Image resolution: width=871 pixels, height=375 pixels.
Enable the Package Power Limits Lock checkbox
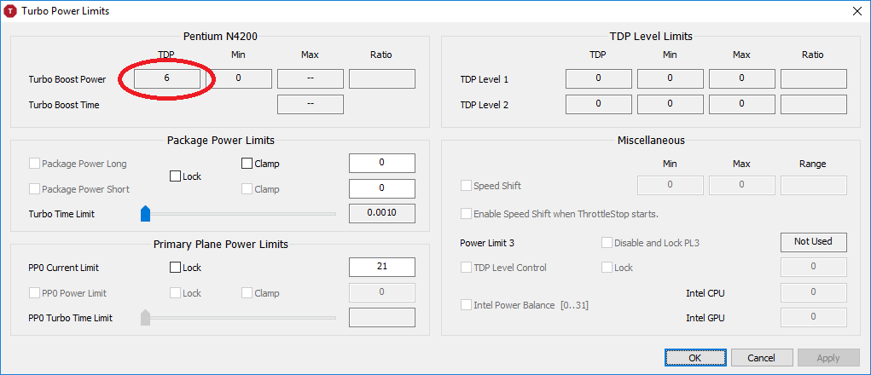tap(176, 176)
